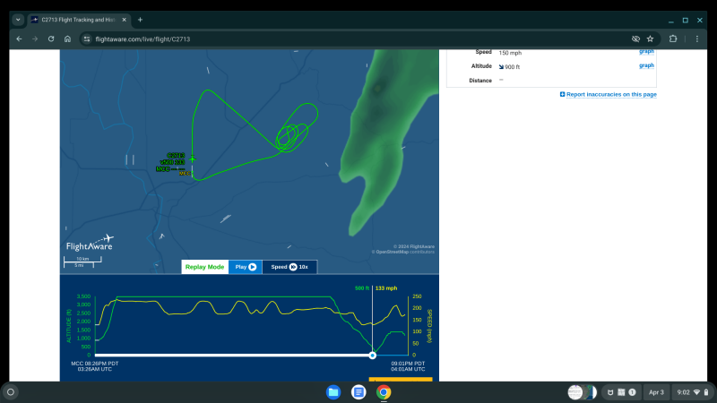The width and height of the screenshot is (717, 403).
Task: Click the tracking protection eye icon
Action: coord(635,39)
